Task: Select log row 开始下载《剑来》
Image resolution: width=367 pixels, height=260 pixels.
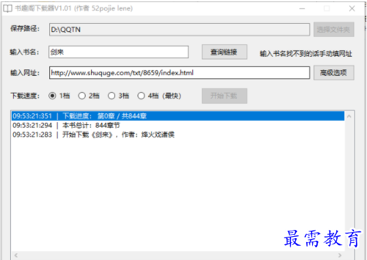Action: 178,134
